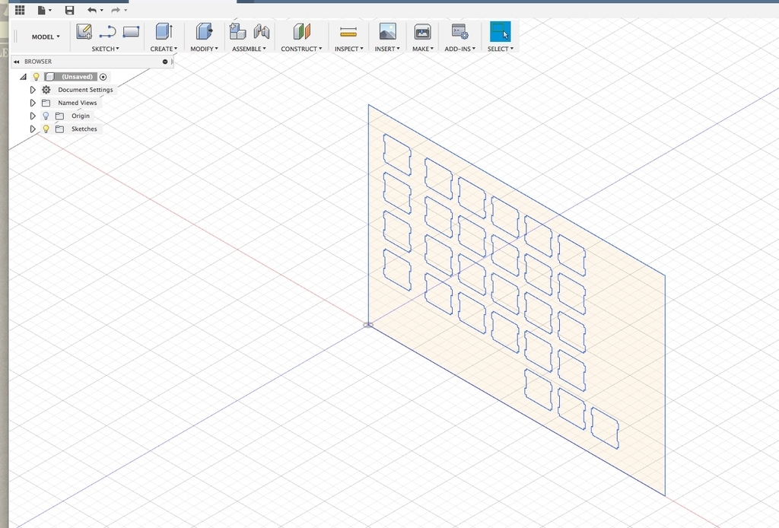Select the Rectangle sketch tool
This screenshot has width=779, height=528.
point(131,32)
